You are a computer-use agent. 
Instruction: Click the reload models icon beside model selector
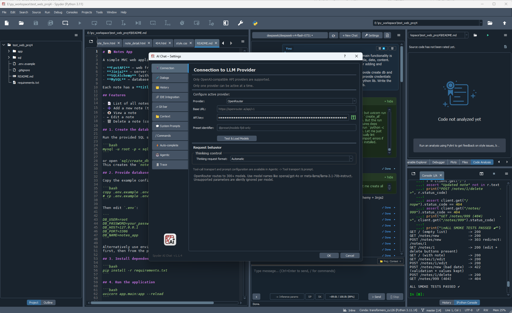(333, 35)
